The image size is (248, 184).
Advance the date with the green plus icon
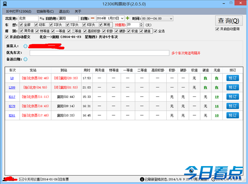(x=127, y=18)
